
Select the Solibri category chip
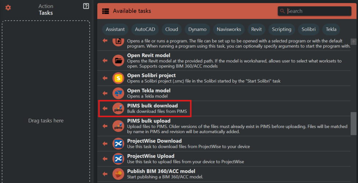308,29
